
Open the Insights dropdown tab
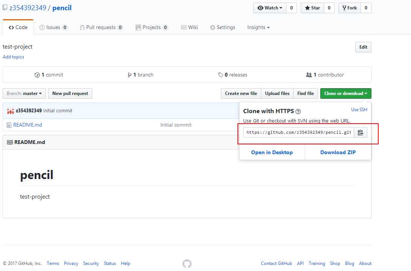(259, 27)
